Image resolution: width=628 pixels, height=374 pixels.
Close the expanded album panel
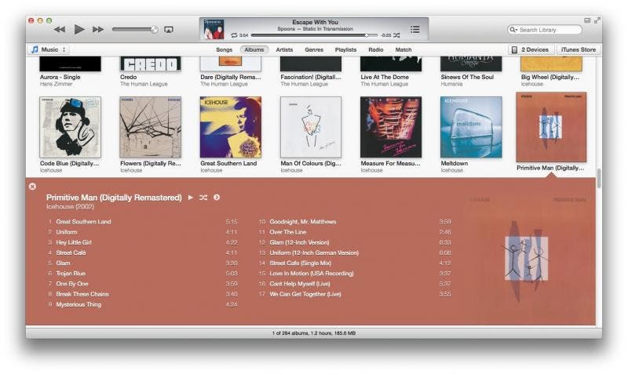(x=32, y=187)
